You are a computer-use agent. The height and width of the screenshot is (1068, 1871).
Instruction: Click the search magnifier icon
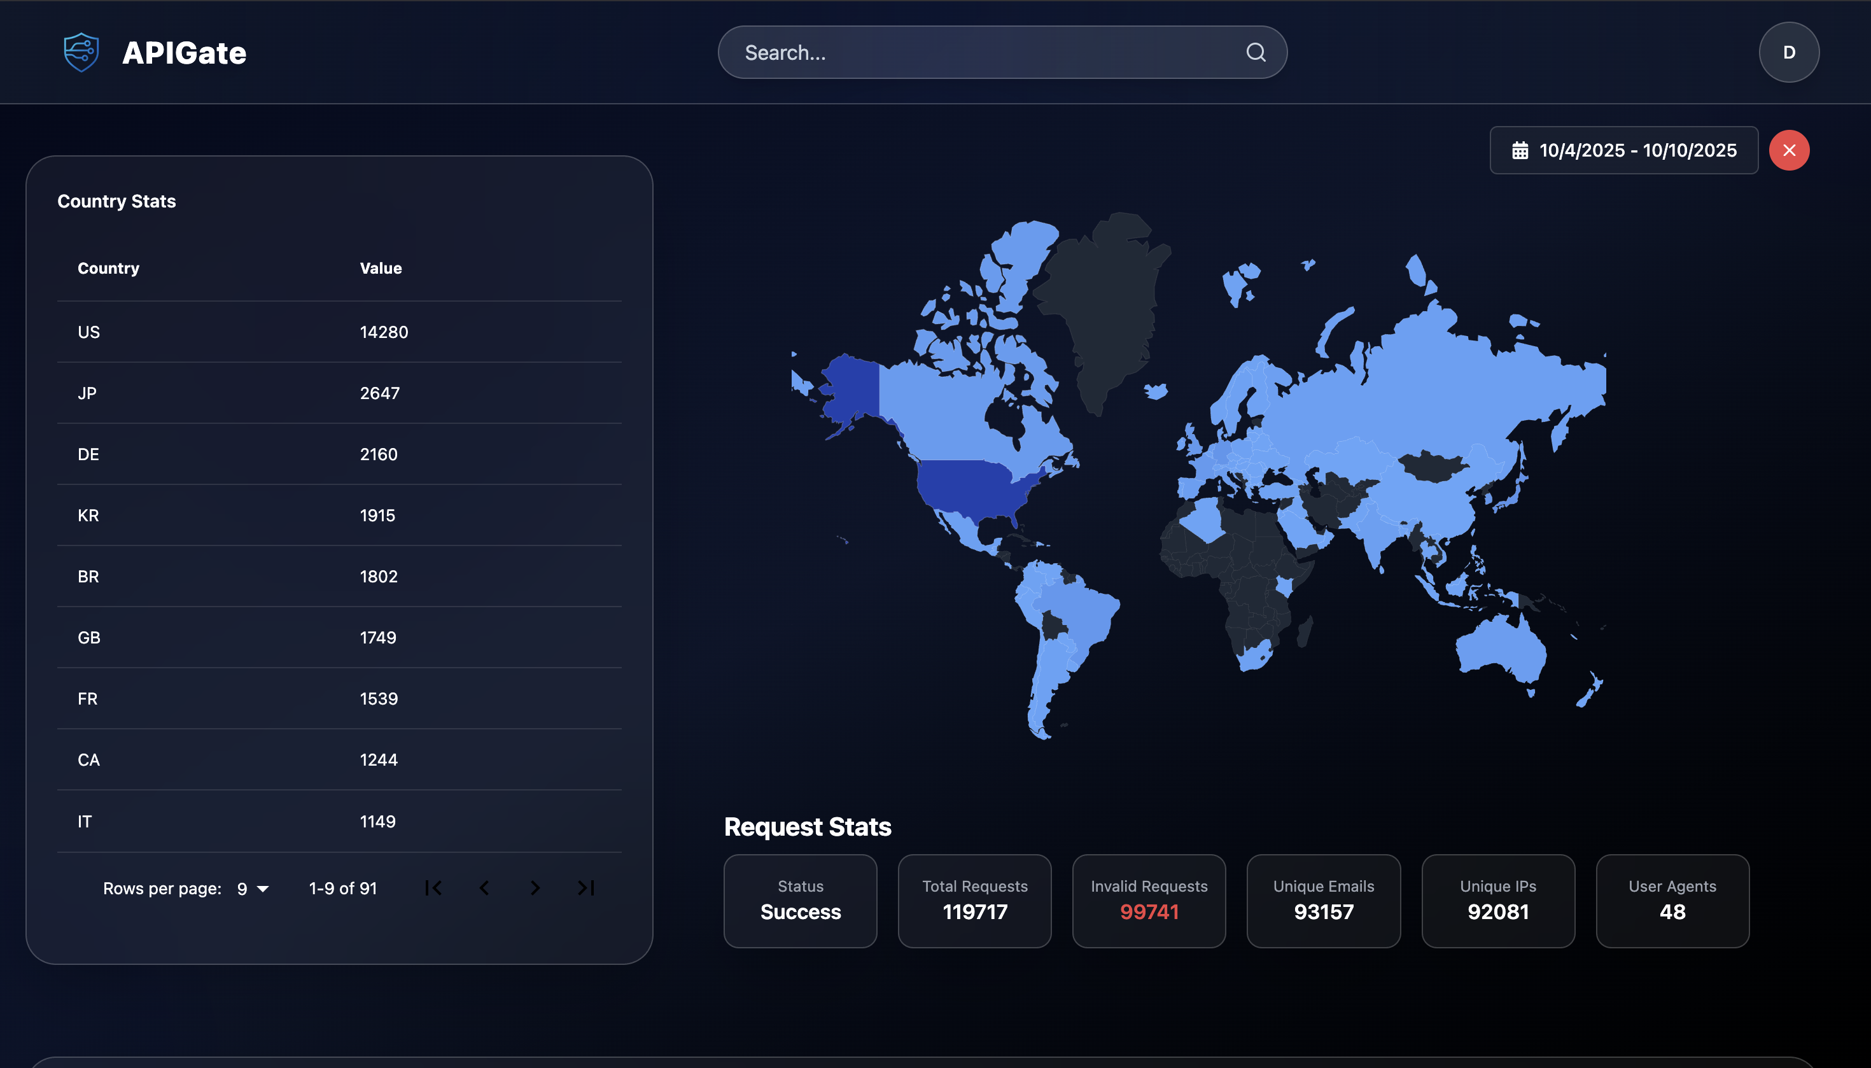(x=1256, y=52)
